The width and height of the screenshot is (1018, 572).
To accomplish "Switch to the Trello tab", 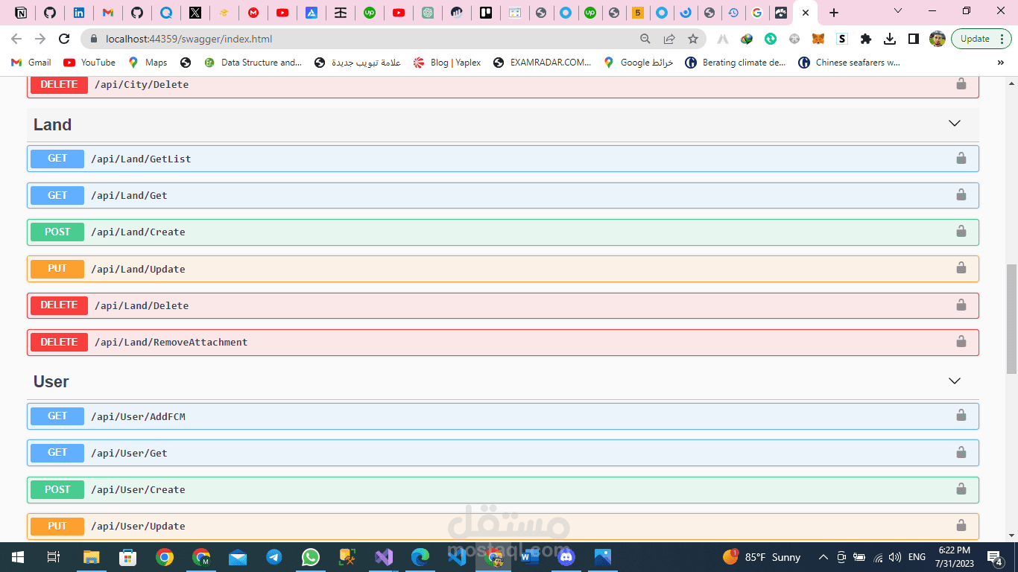I will pyautogui.click(x=486, y=13).
